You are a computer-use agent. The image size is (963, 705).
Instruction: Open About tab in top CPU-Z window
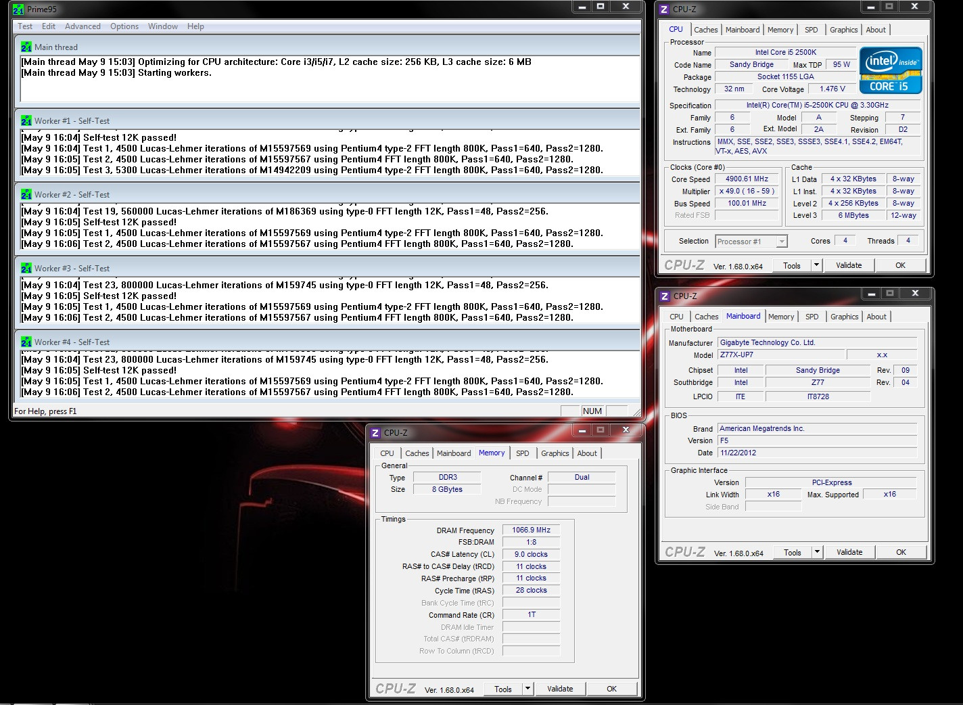pos(876,30)
